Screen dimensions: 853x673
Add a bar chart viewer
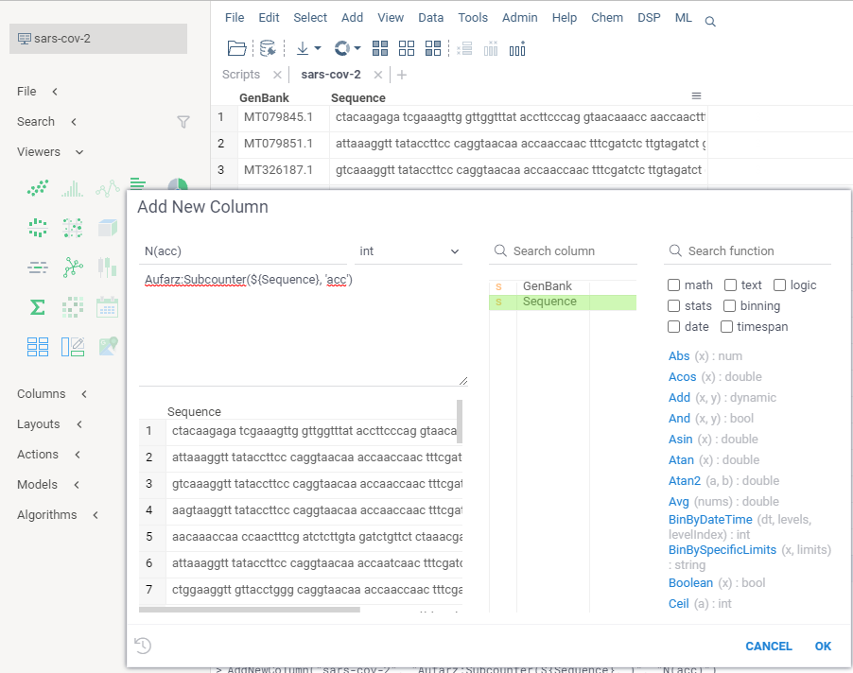138,183
